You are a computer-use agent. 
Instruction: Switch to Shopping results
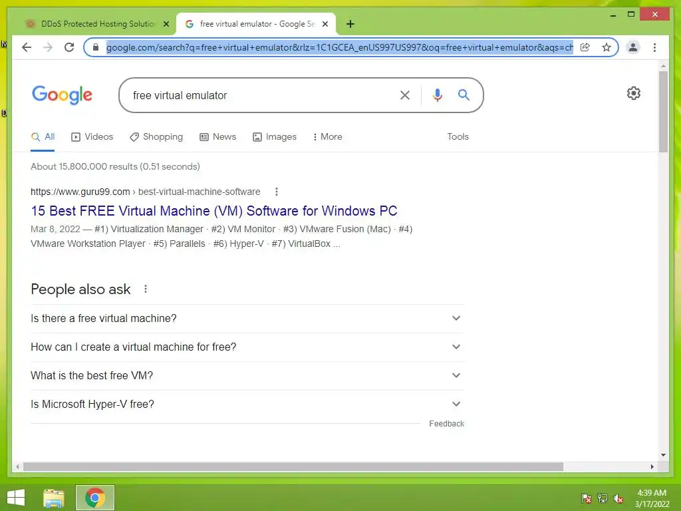click(x=156, y=137)
